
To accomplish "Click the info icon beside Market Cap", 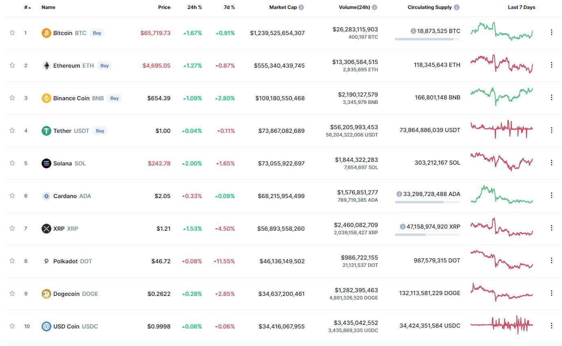I will click(x=301, y=7).
